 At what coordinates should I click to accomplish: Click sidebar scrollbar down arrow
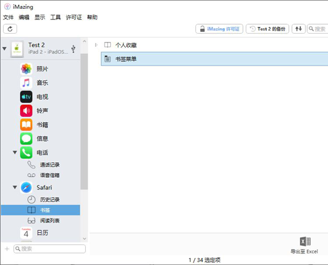[x=84, y=238]
